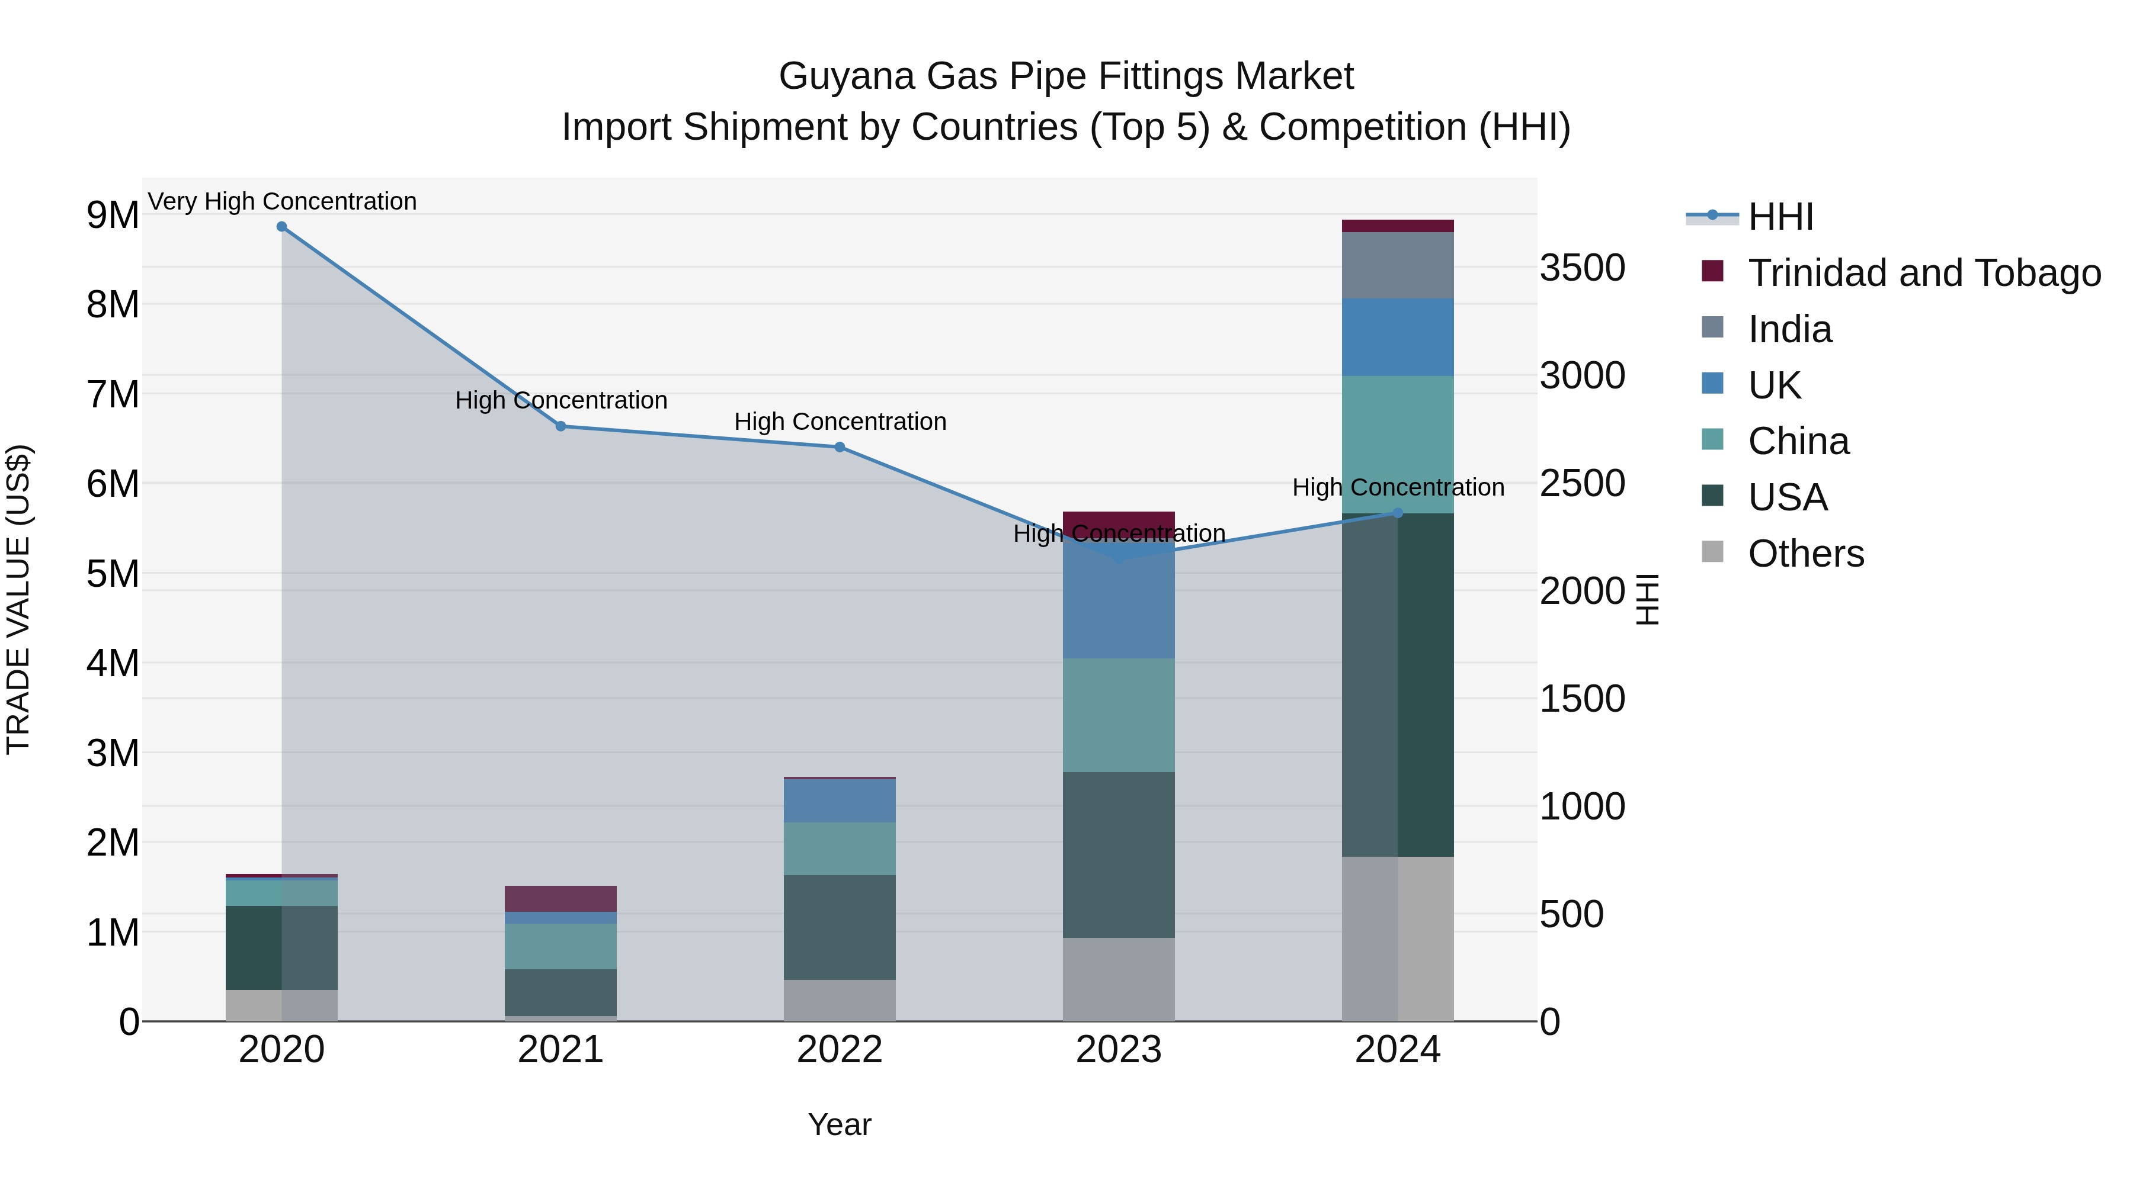
Task: Click the 9M tick on trade value axis
Action: [113, 215]
